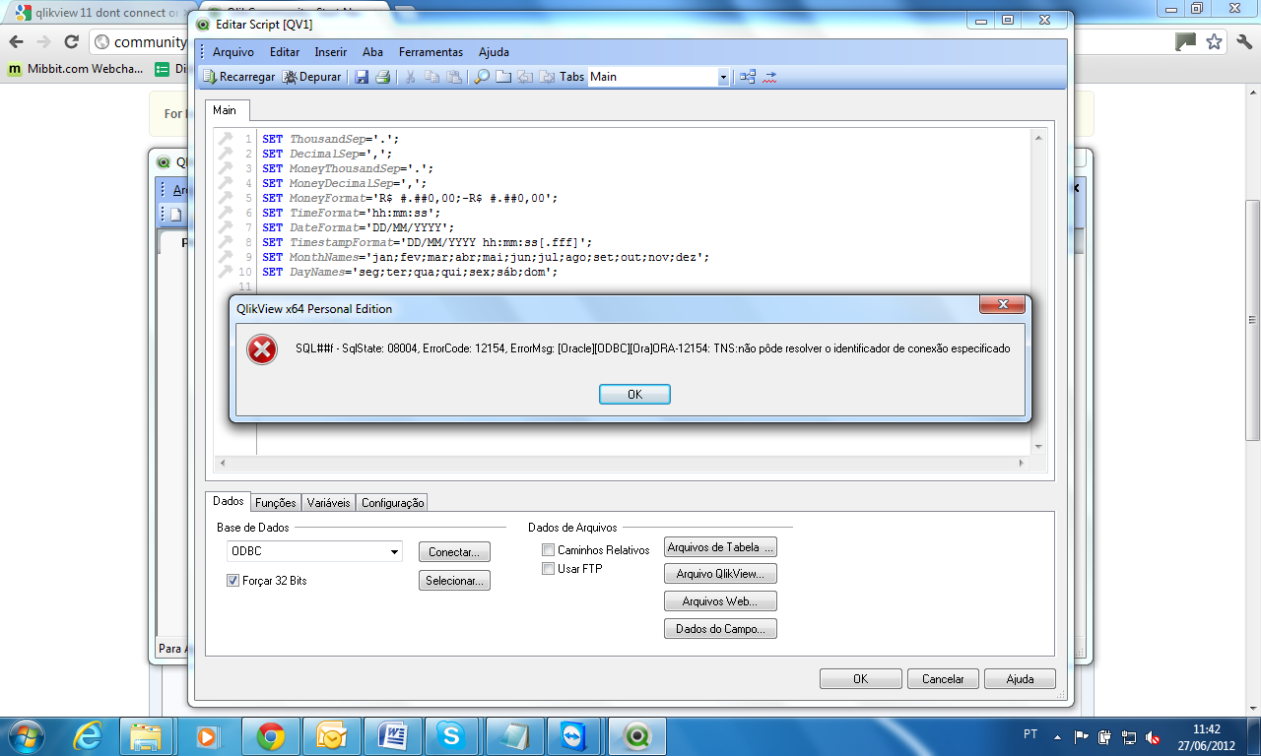Click the Arquivos de Tabela... button

720,547
